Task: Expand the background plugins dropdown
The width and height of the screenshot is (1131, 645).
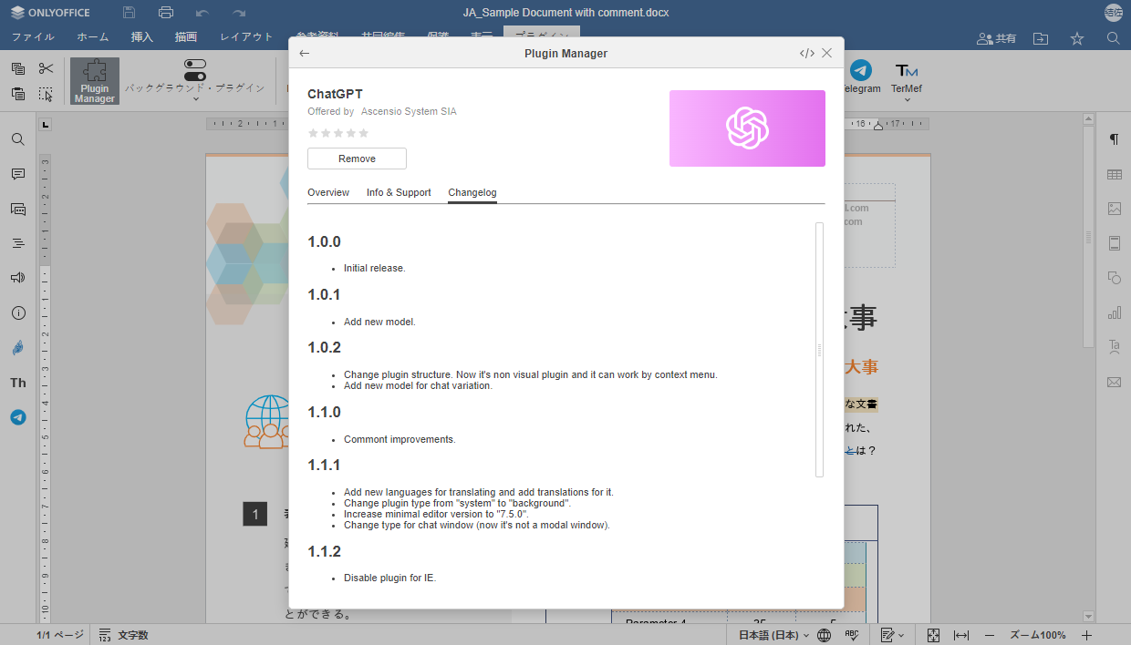Action: click(195, 98)
